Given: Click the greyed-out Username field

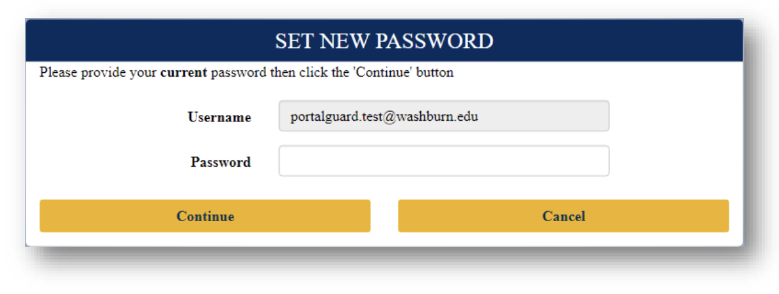Looking at the screenshot, I should click(443, 116).
